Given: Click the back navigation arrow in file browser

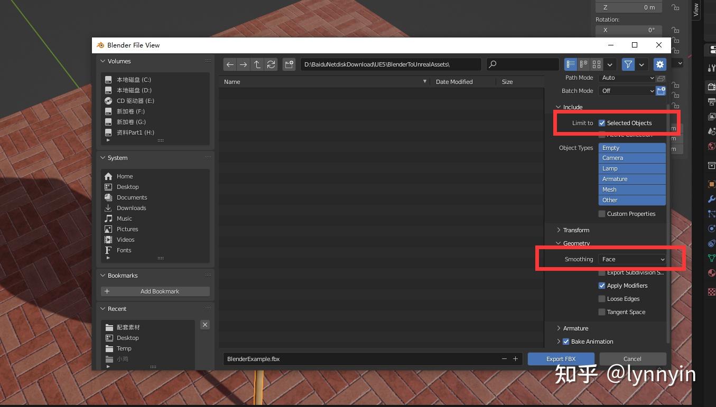Looking at the screenshot, I should pos(230,64).
